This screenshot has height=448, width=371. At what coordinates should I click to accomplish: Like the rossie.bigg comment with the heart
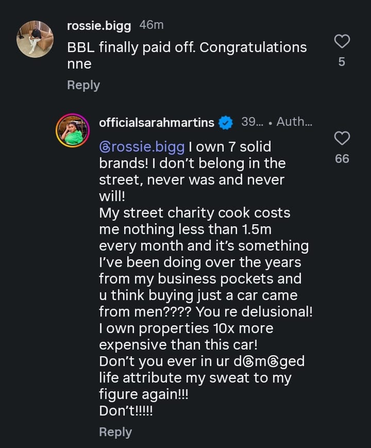(x=342, y=41)
